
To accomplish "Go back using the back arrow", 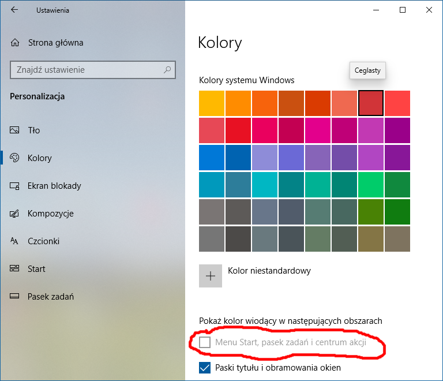I will (14, 10).
